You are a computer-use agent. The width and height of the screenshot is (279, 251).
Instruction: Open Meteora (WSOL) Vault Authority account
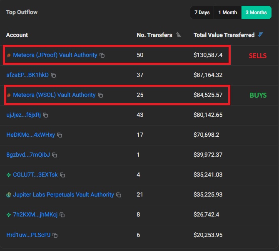point(54,95)
